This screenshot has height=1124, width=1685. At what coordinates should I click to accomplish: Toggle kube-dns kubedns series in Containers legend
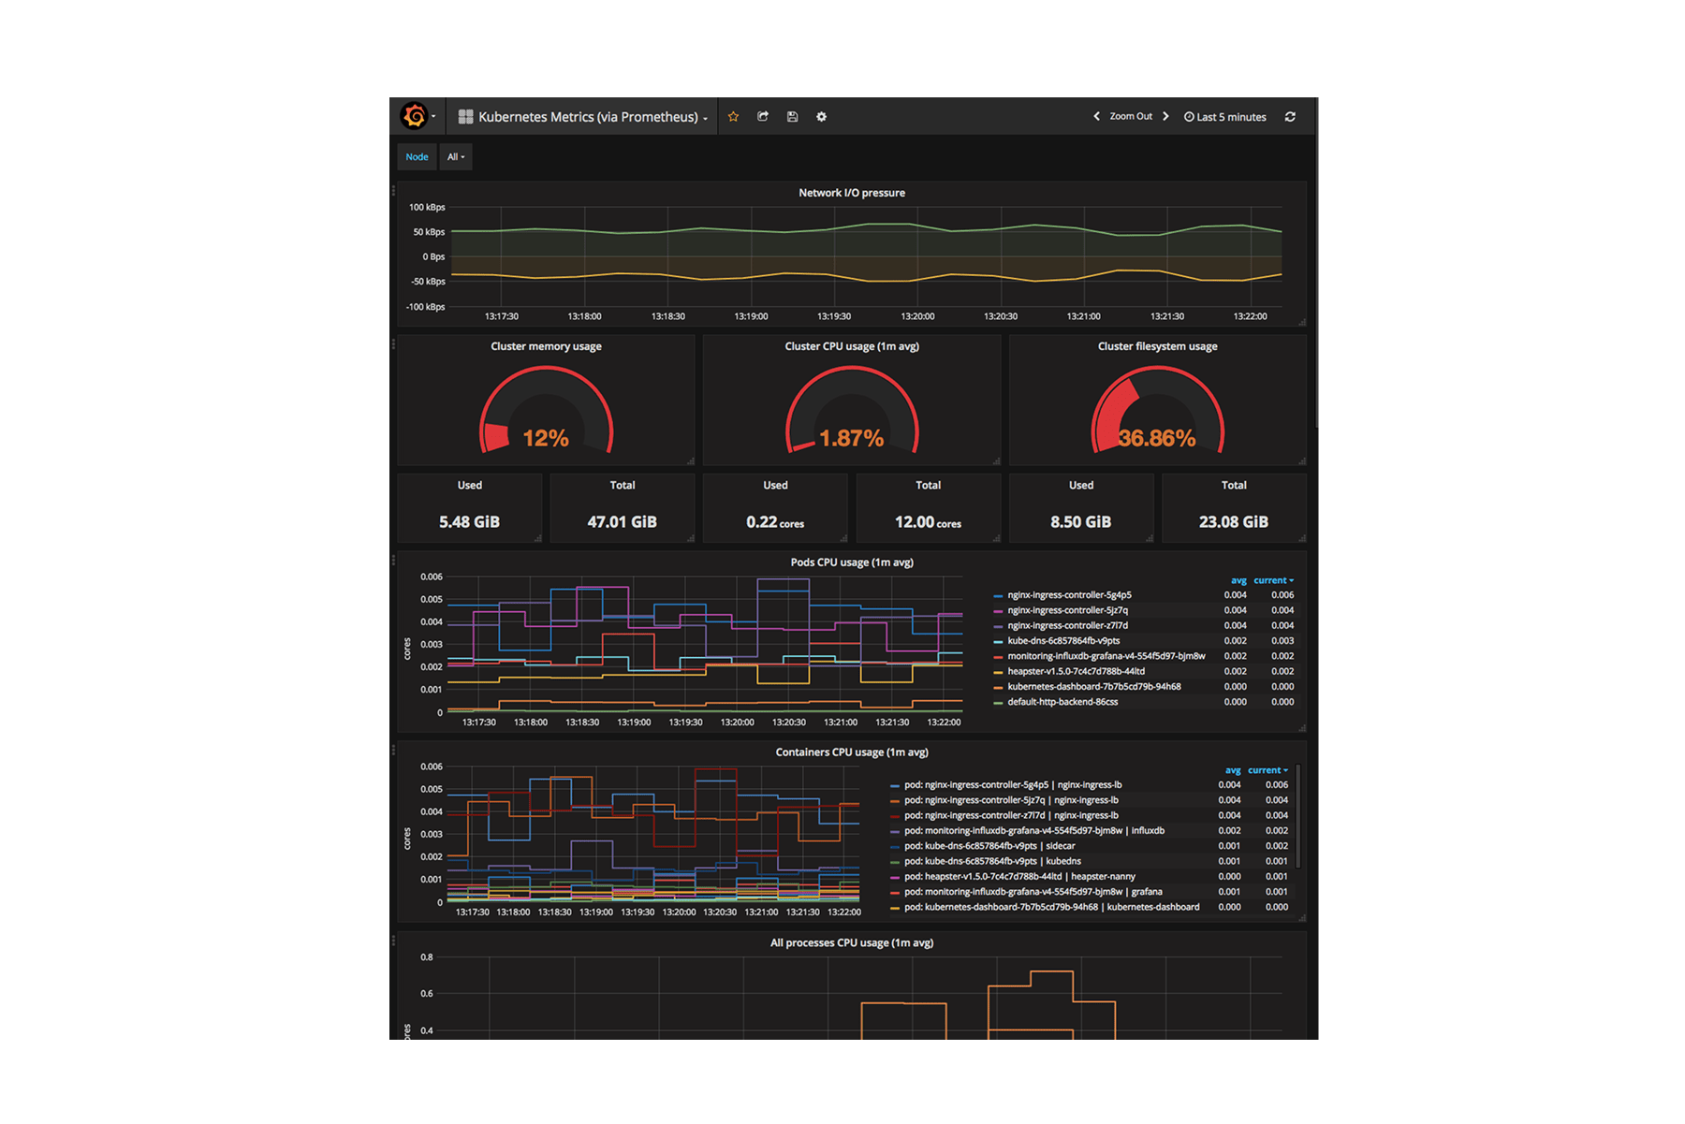(x=992, y=861)
